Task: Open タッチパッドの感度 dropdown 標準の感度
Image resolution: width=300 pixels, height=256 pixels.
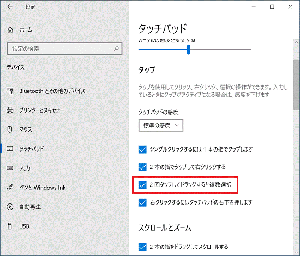Action: point(161,125)
